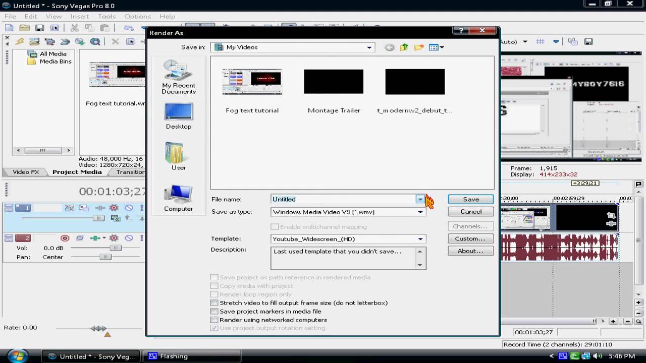Click the Save disk icon in Vegas toolbar
The width and height of the screenshot is (646, 363).
coord(39,28)
